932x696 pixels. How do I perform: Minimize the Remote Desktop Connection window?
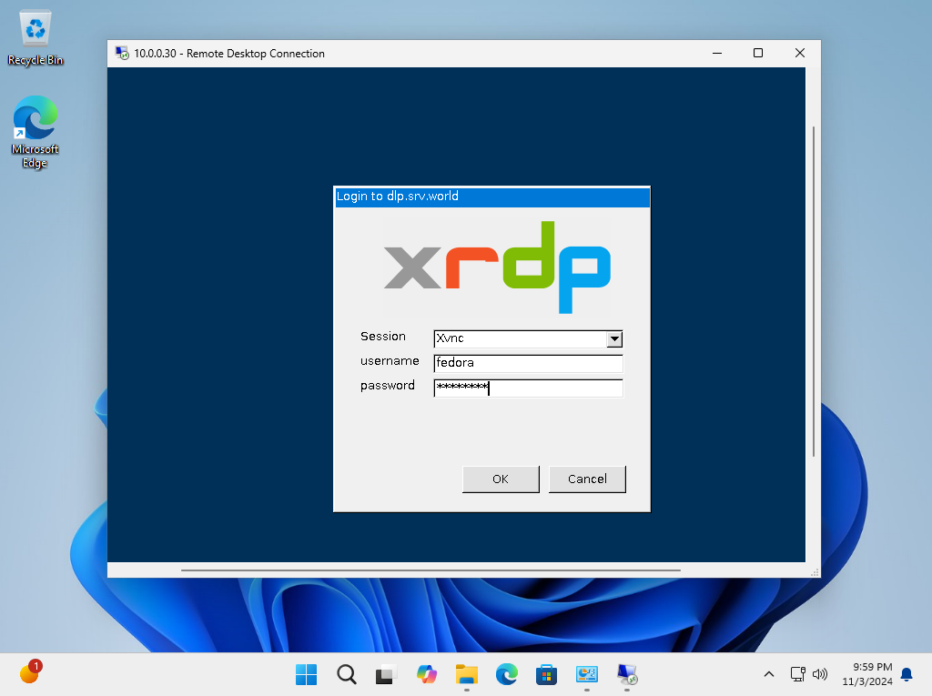pyautogui.click(x=717, y=53)
